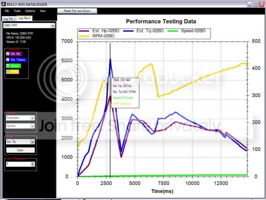Image resolution: width=266 pixels, height=200 pixels.
Task: Click the yellow RPM-02BD legend swatch
Action: [x=84, y=36]
